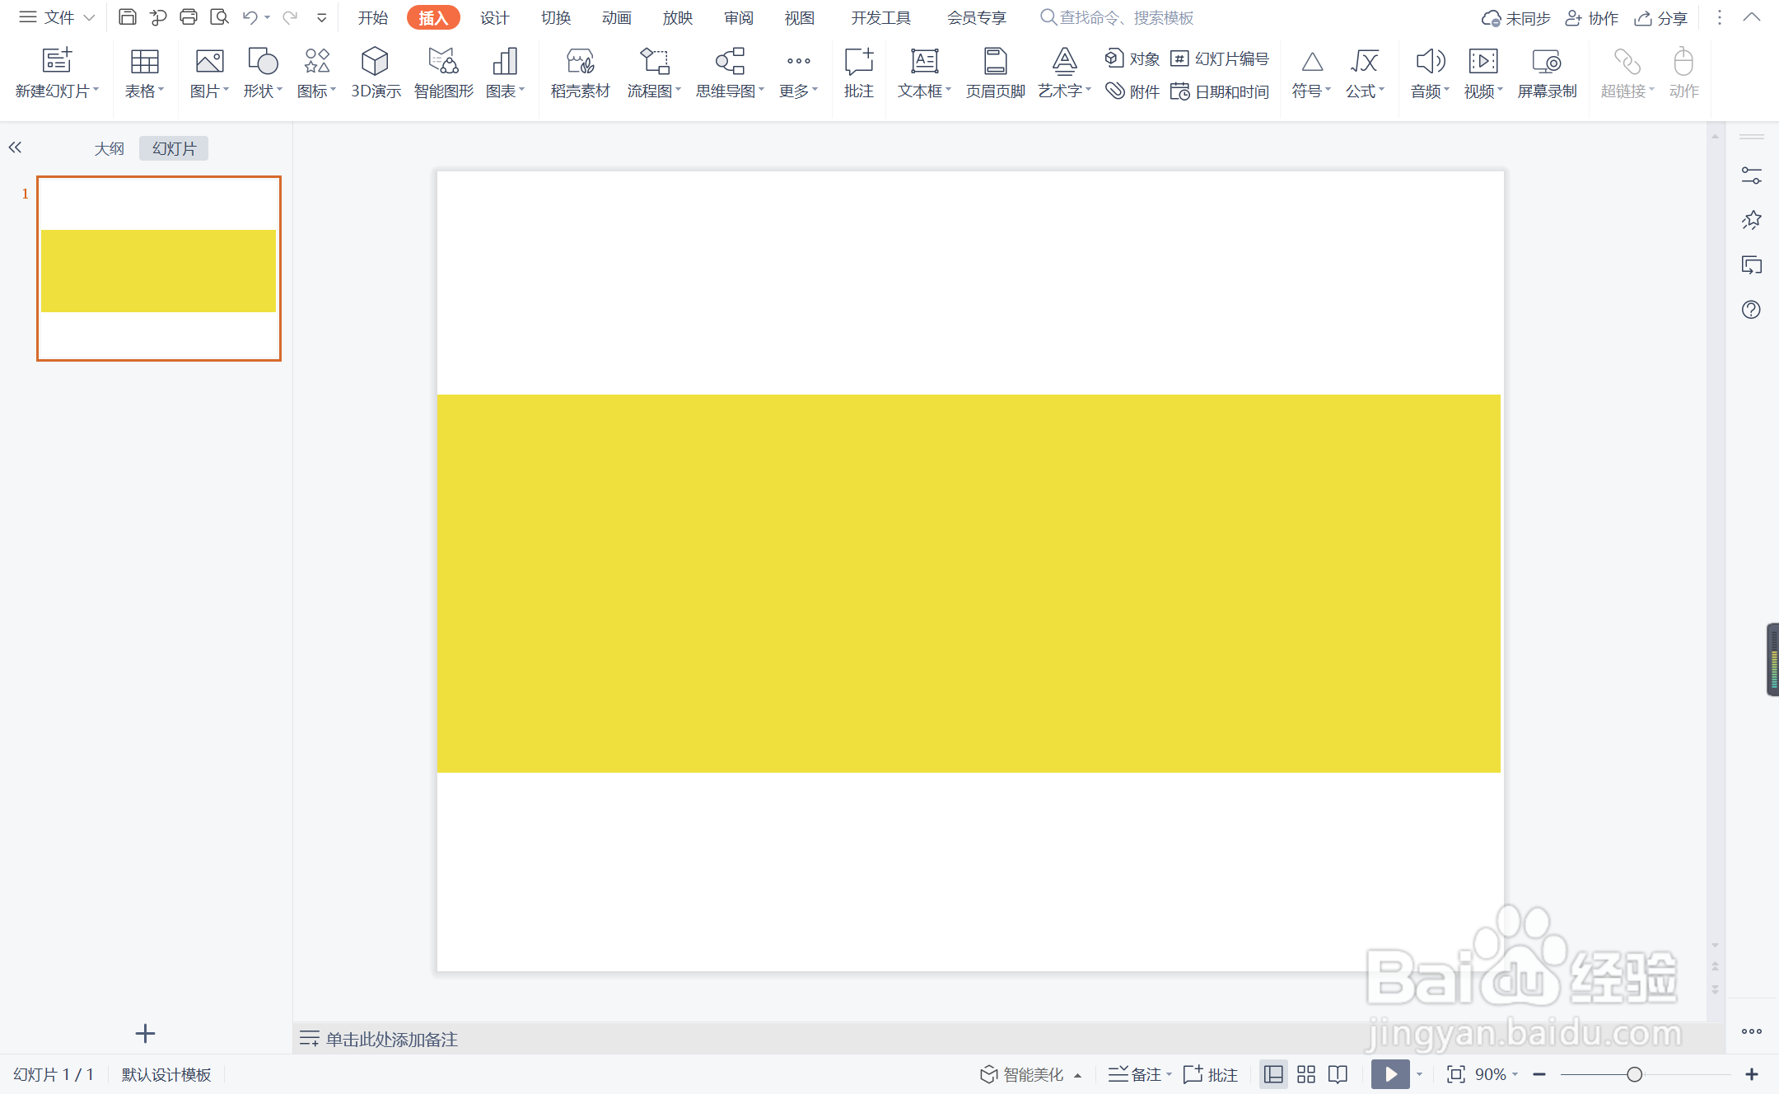This screenshot has width=1779, height=1094.
Task: Insert 日期和时间 date and time
Action: tap(1220, 91)
